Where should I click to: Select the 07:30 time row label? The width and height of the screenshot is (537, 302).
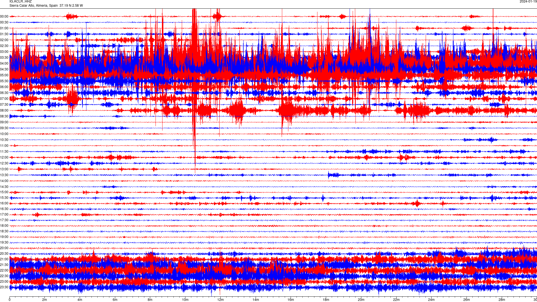tap(4, 105)
